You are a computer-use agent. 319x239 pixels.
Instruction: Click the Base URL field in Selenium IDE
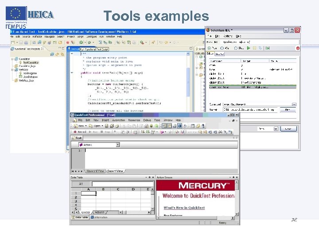point(261,42)
